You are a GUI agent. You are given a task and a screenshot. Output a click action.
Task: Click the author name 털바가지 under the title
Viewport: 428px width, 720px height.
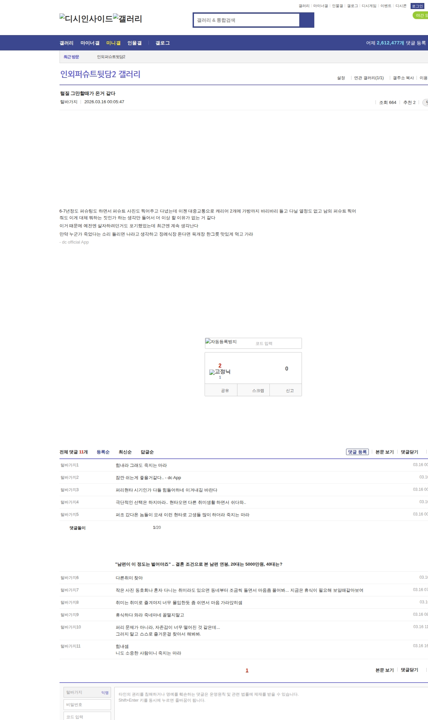coord(69,102)
